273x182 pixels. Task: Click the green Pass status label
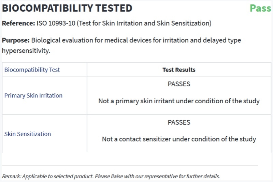coord(260,8)
